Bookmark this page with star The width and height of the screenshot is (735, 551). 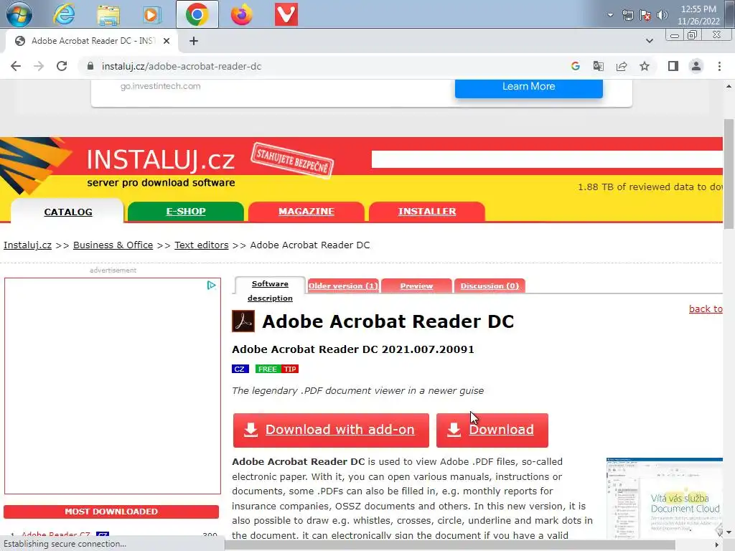coord(645,66)
